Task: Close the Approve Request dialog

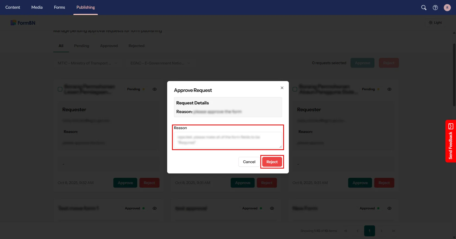Action: coord(282,88)
